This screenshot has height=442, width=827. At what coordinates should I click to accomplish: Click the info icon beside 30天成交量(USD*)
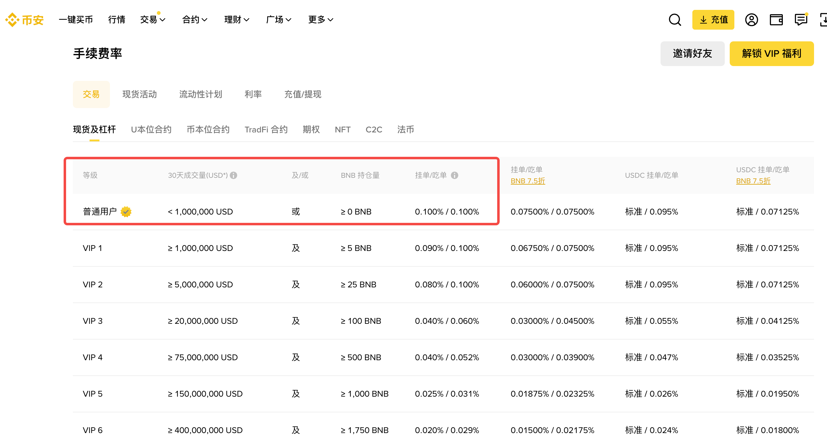(234, 175)
